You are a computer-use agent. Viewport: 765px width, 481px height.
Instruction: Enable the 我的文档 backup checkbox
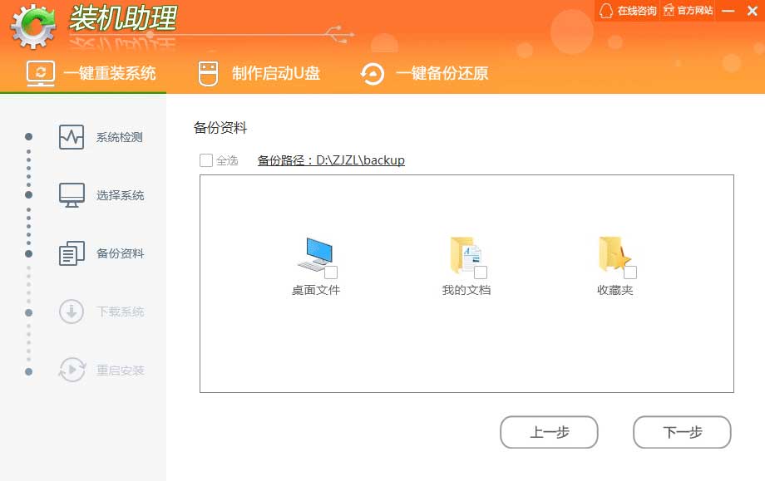481,272
